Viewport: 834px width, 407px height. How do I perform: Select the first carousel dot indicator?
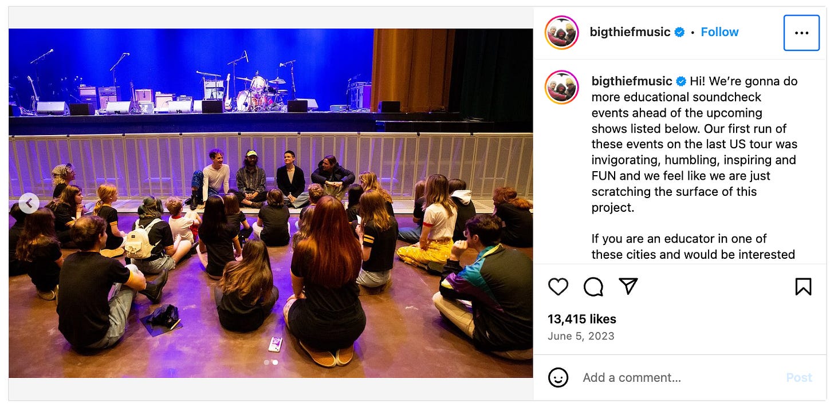[266, 362]
